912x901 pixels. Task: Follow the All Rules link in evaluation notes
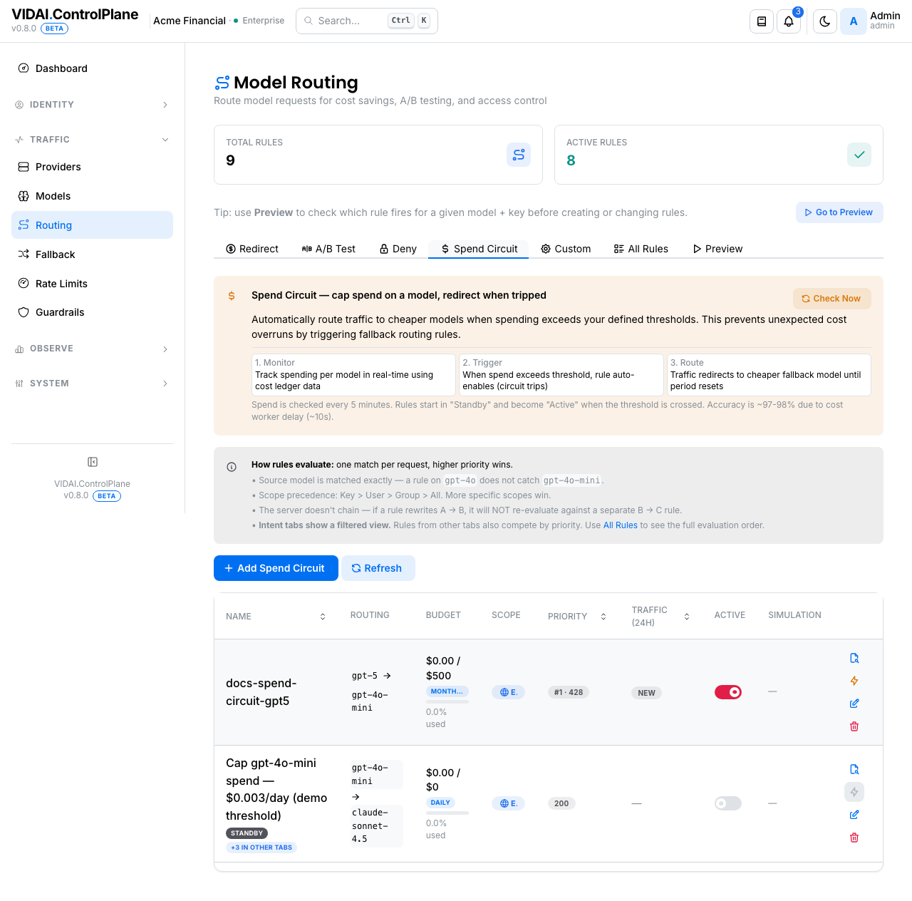pyautogui.click(x=621, y=525)
